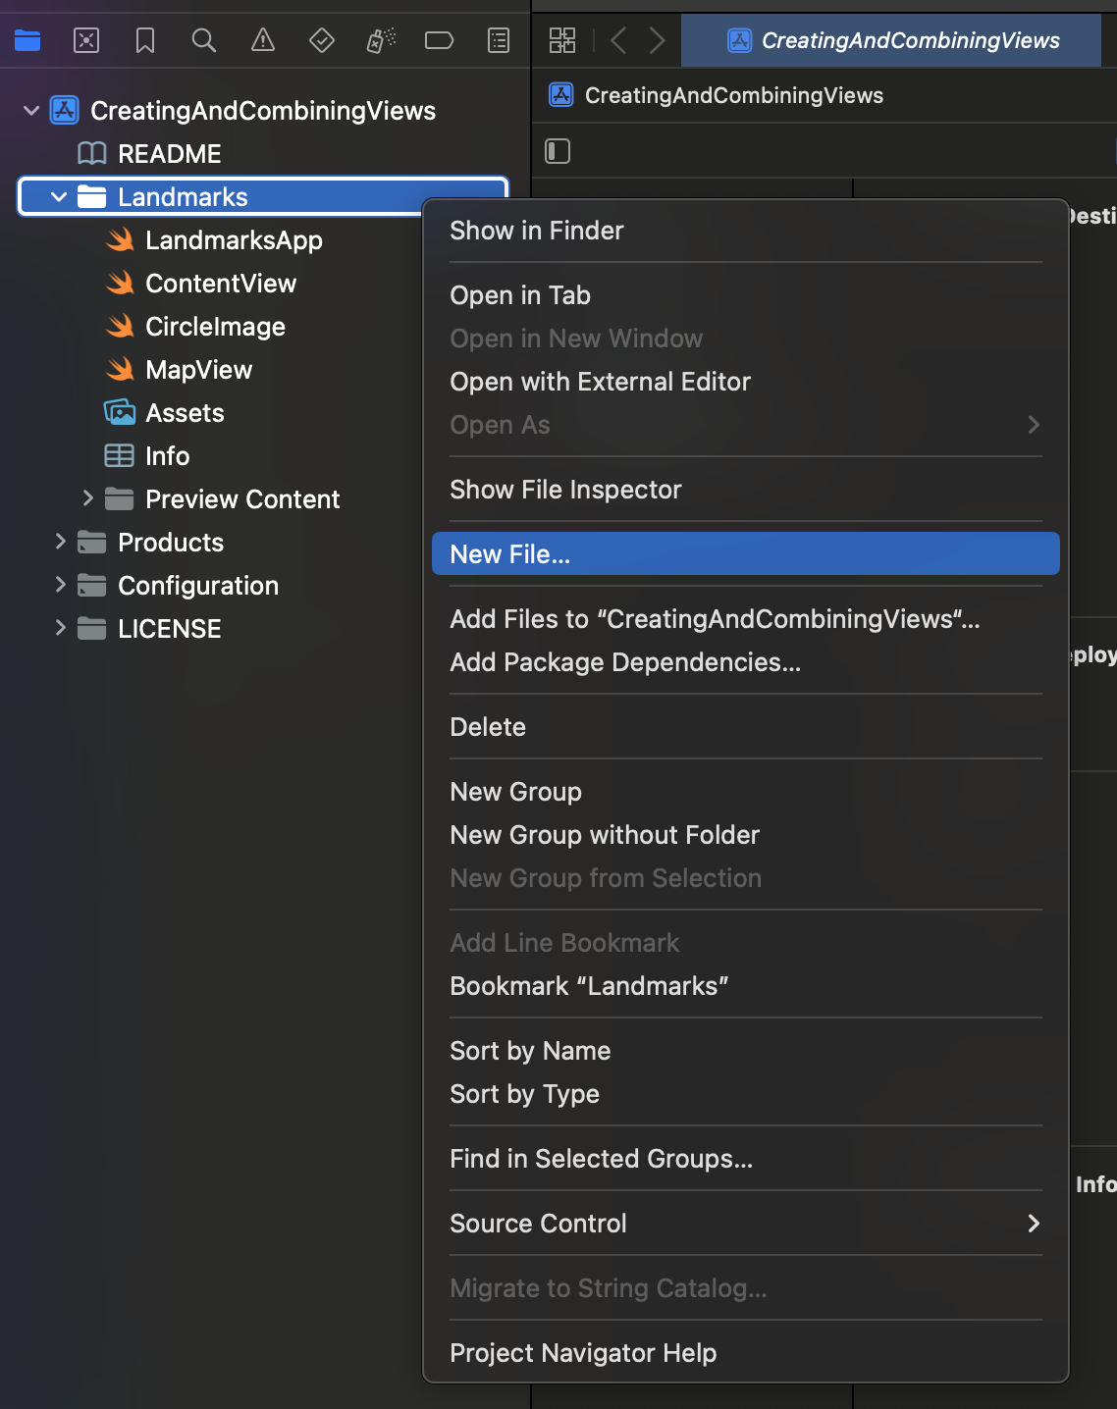Open the Debug navigator spray icon
This screenshot has width=1117, height=1409.
[381, 40]
